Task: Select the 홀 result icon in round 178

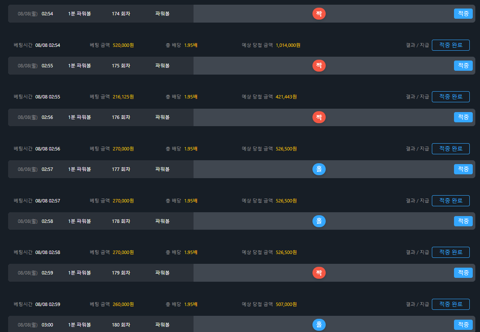Action: pos(319,221)
